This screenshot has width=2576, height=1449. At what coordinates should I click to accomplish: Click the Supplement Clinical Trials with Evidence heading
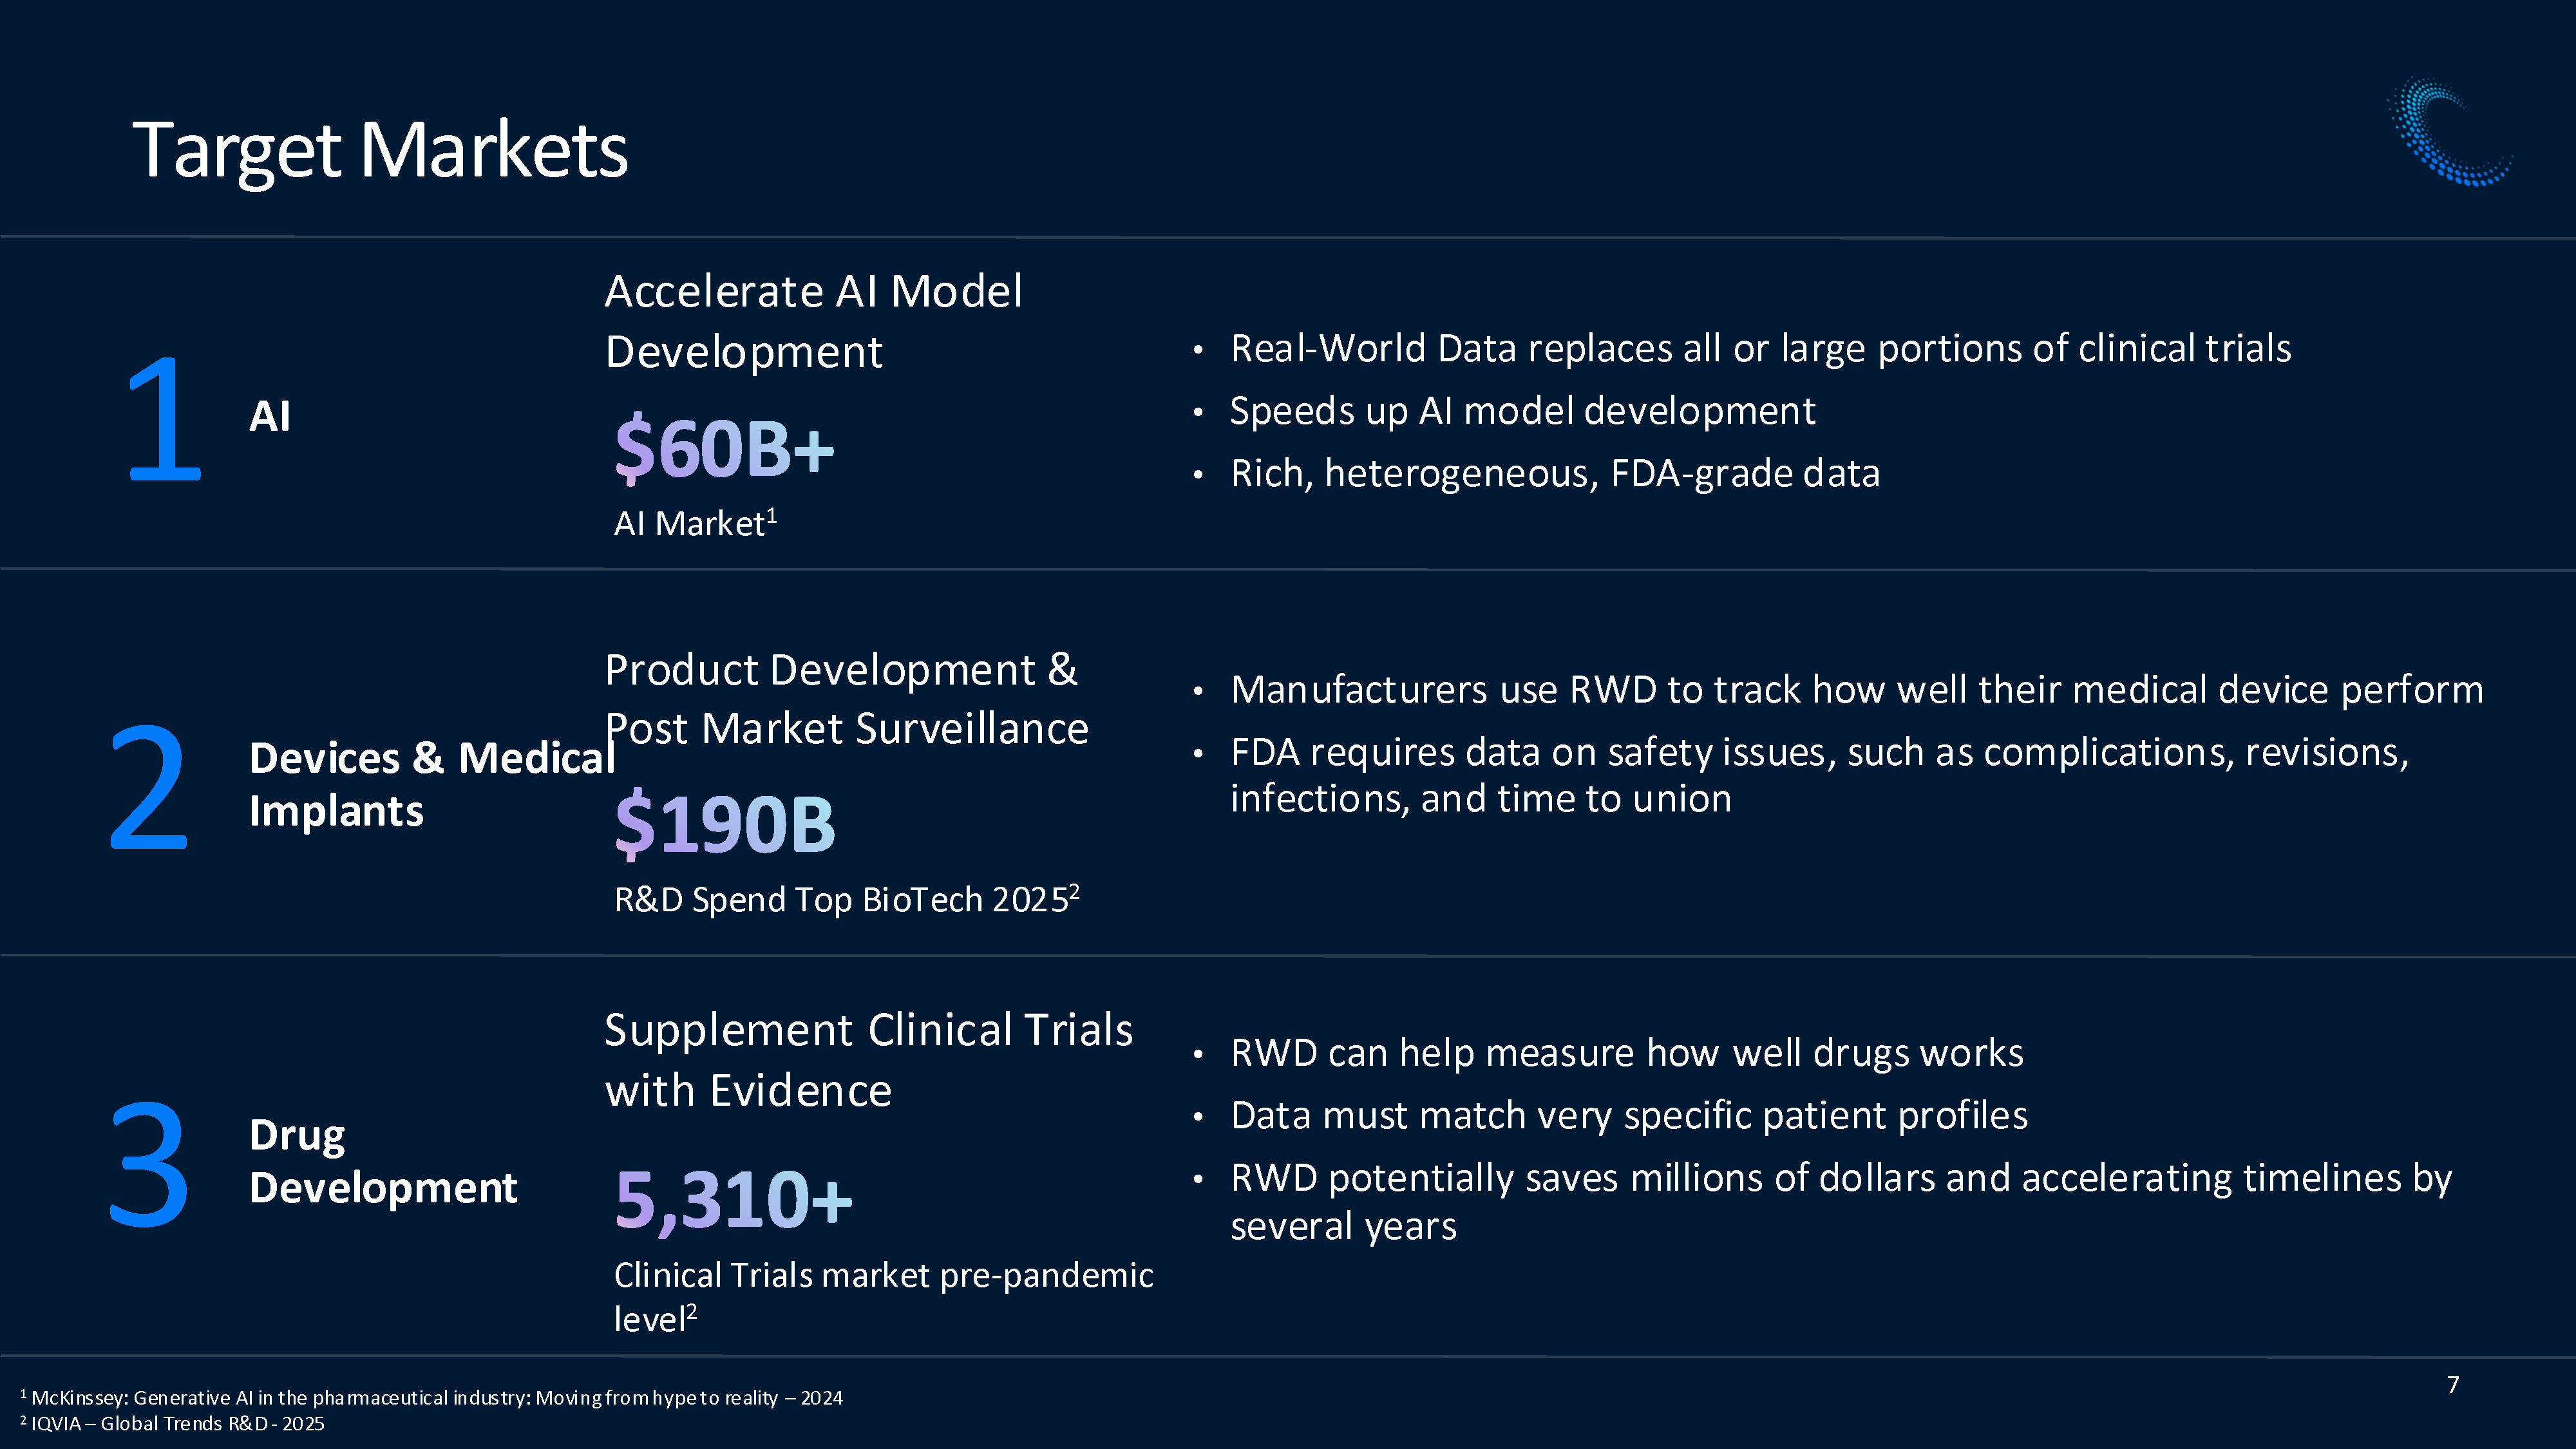click(x=868, y=1060)
